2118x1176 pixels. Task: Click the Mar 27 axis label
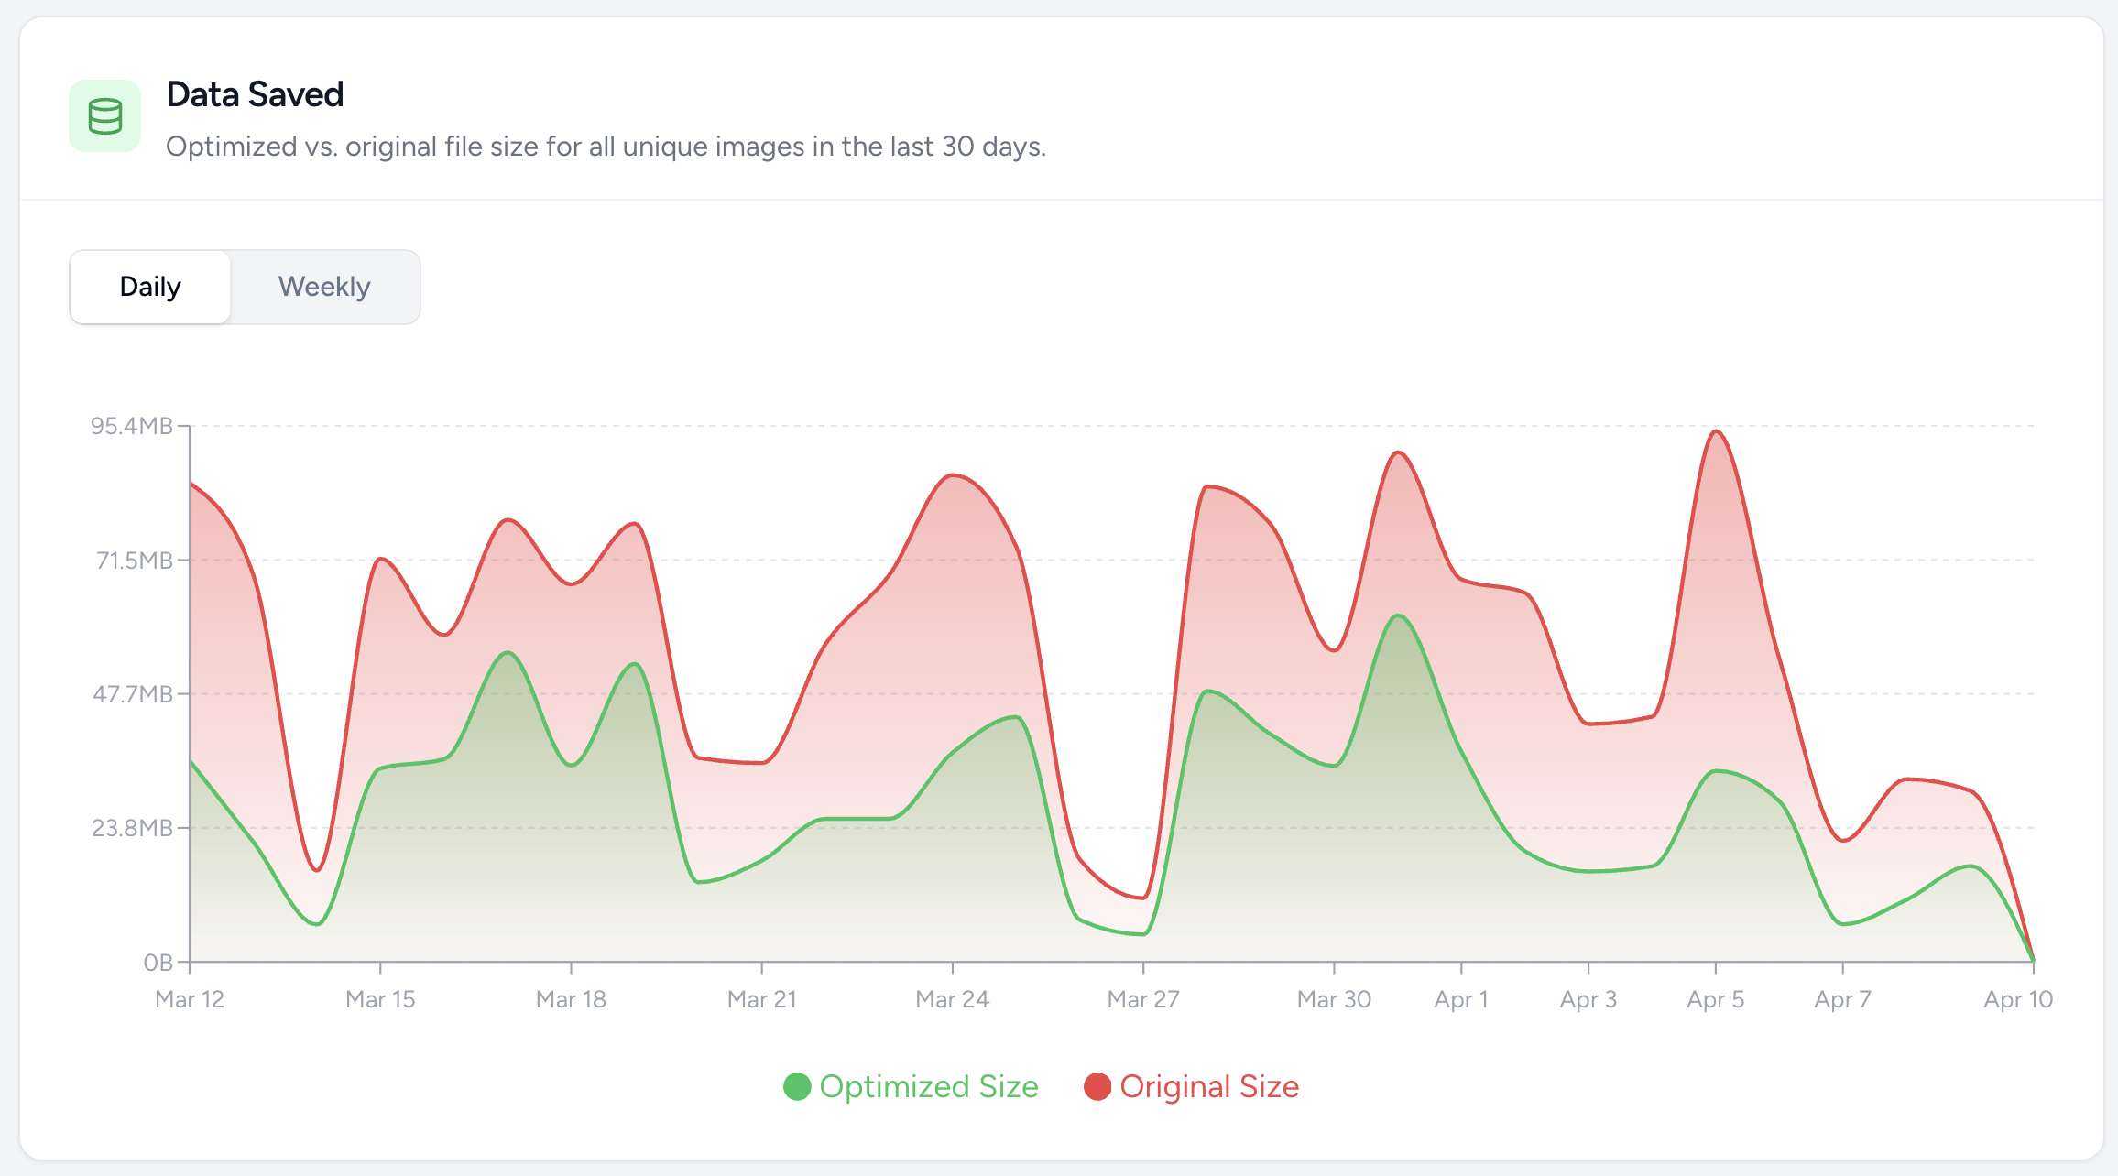1143,999
